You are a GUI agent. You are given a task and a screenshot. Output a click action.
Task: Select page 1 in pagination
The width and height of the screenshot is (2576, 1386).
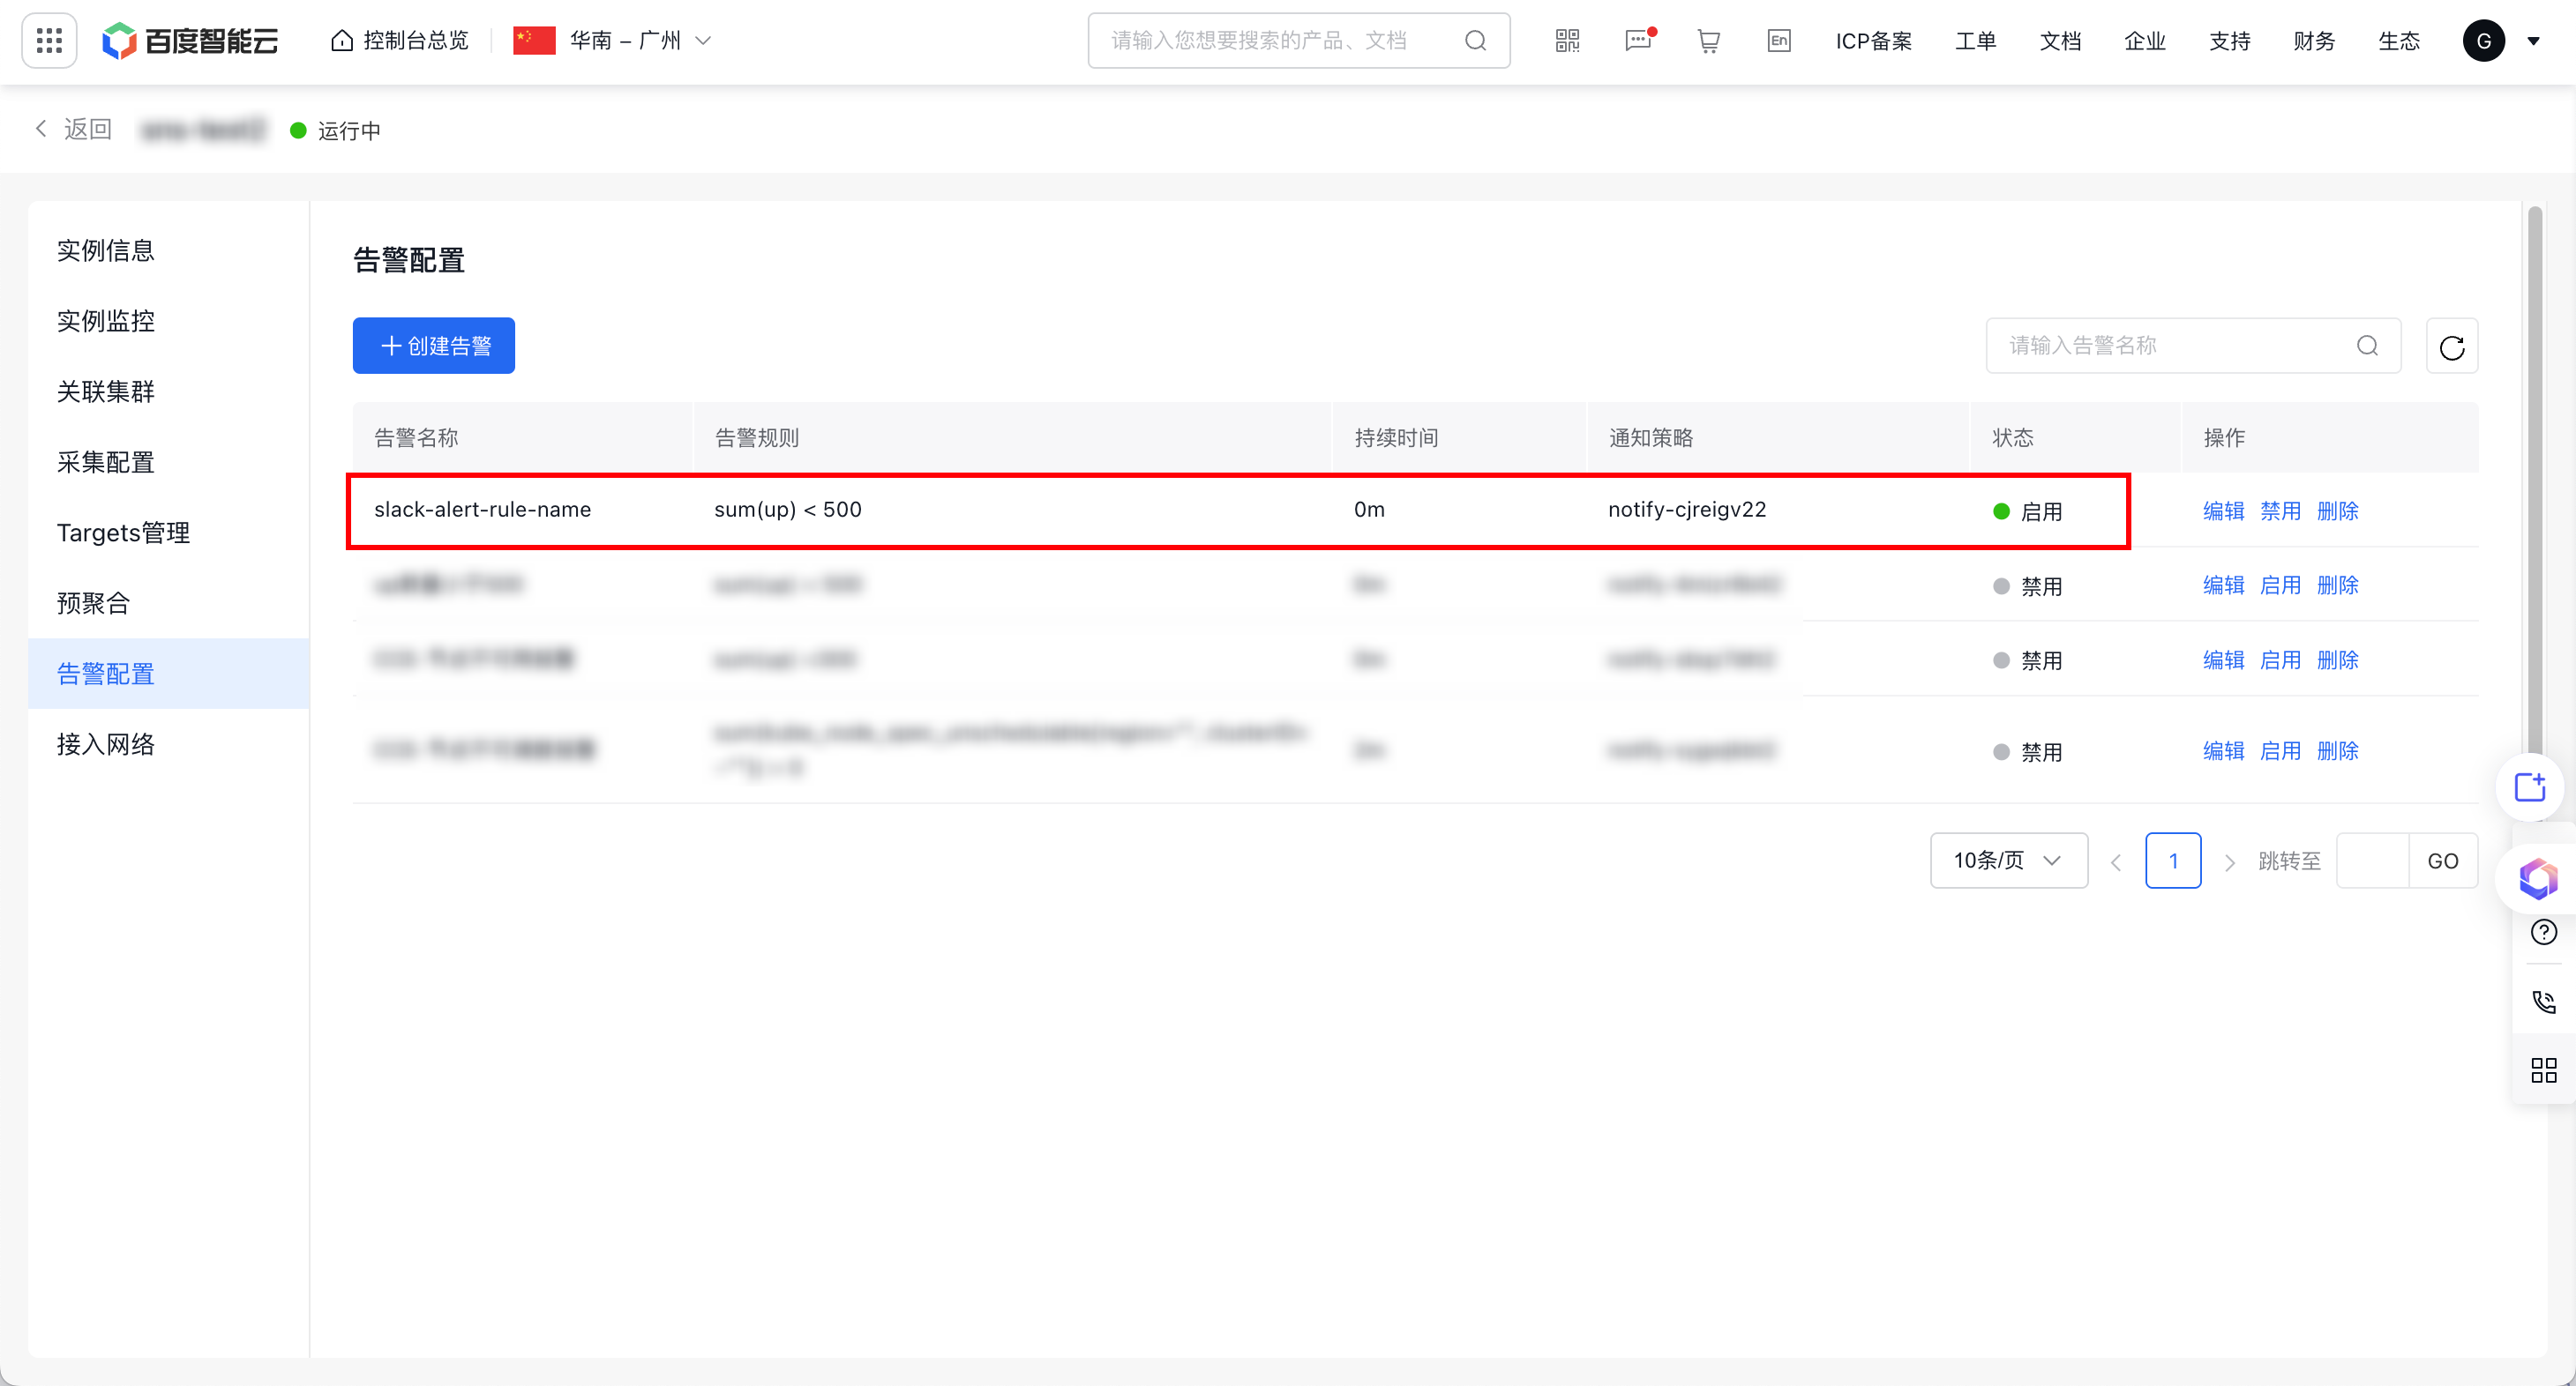tap(2173, 861)
